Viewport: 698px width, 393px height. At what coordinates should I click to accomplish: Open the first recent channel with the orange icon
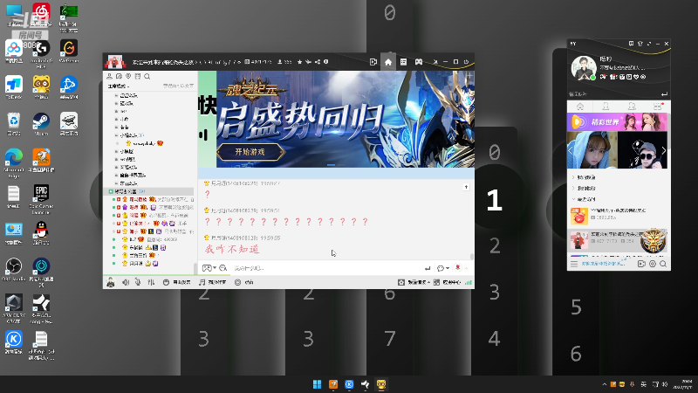(x=617, y=216)
